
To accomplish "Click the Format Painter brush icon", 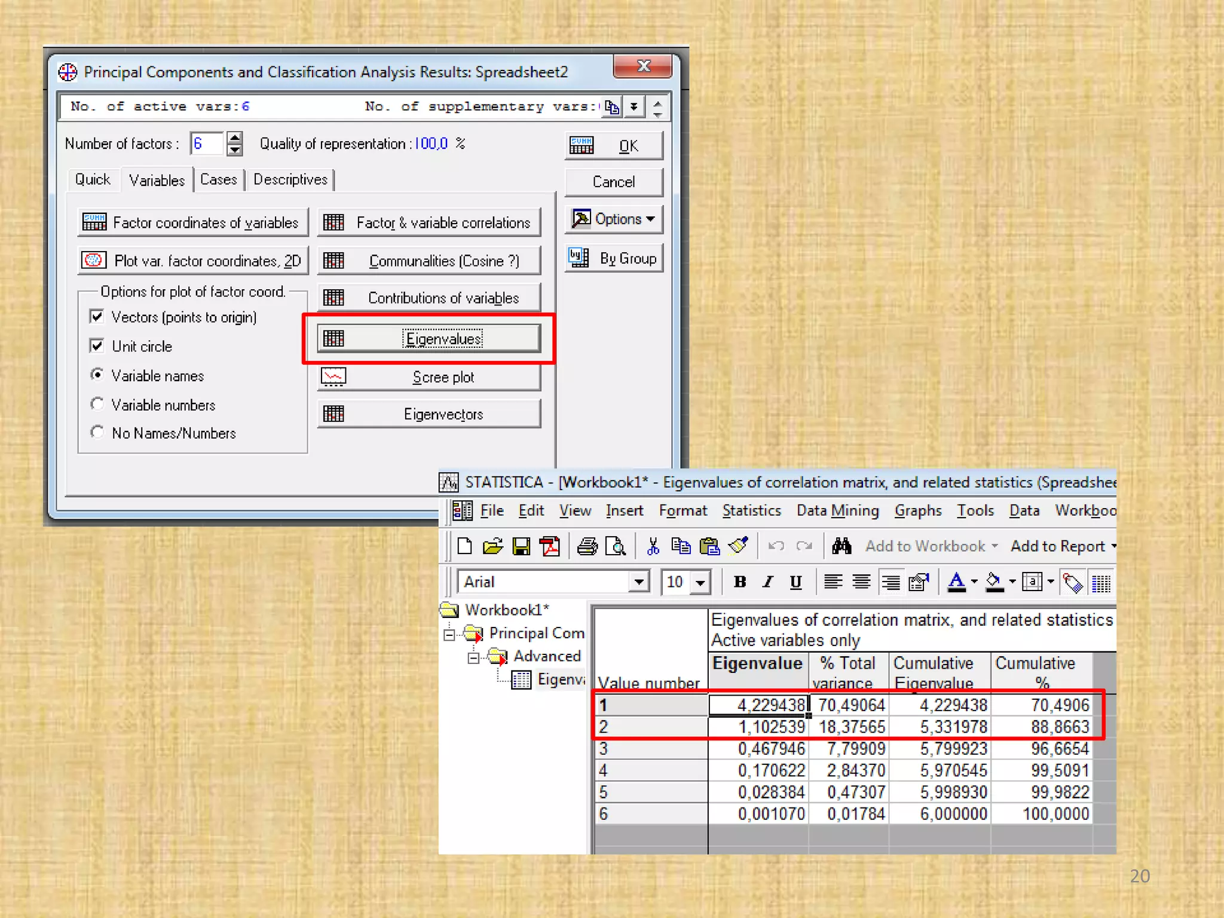I will pos(739,546).
